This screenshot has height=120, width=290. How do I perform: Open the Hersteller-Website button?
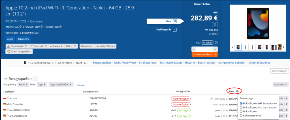coord(105,46)
